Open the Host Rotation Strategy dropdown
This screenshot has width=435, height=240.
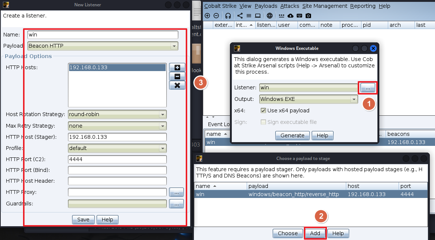point(117,115)
